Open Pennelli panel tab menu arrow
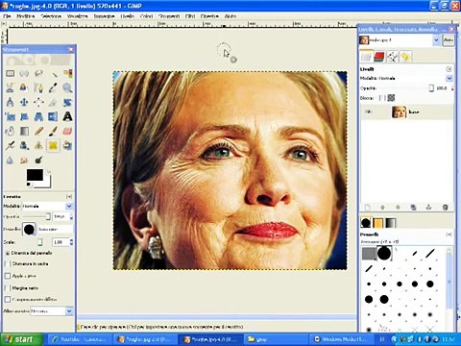This screenshot has height=346, width=461. (x=449, y=235)
